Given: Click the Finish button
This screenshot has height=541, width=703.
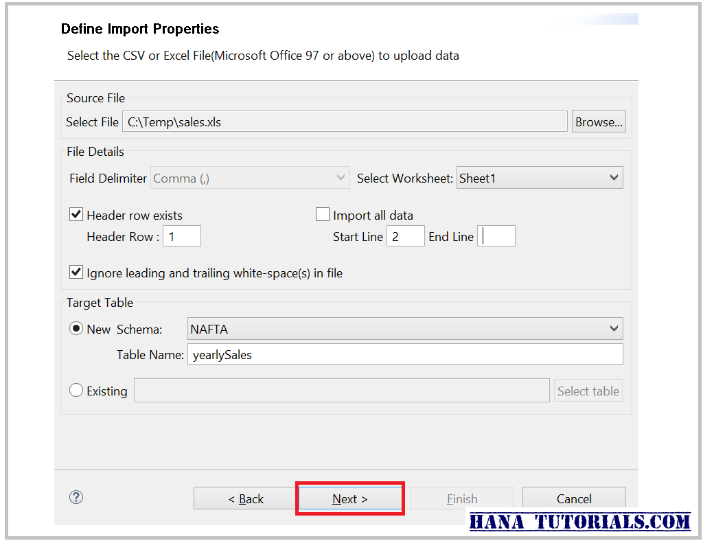Looking at the screenshot, I should pos(462,498).
